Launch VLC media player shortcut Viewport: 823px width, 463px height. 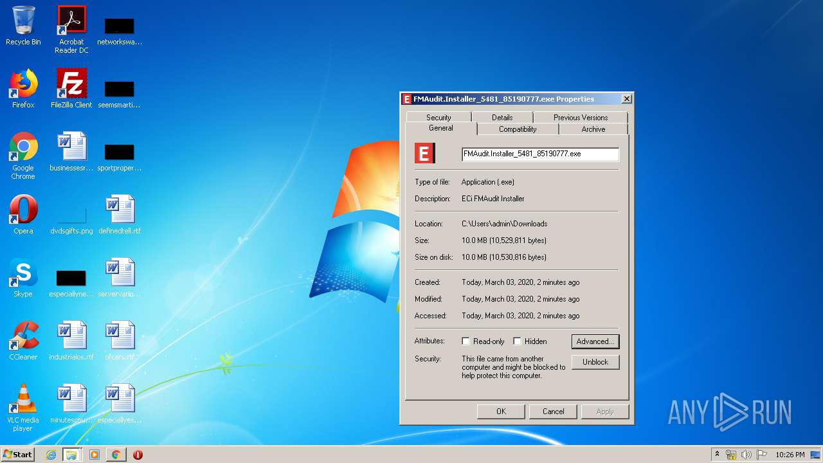point(23,408)
